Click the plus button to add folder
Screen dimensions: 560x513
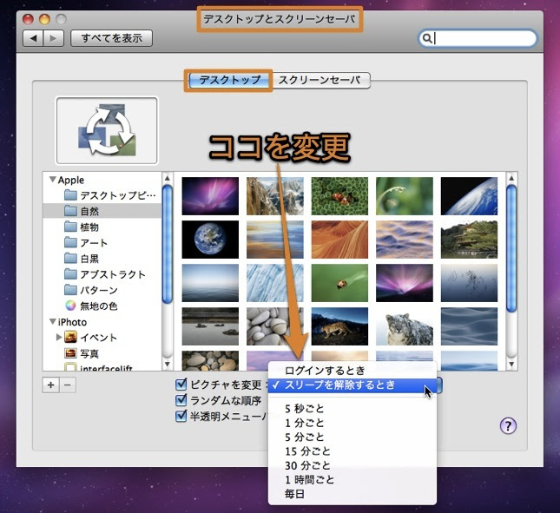click(x=50, y=385)
